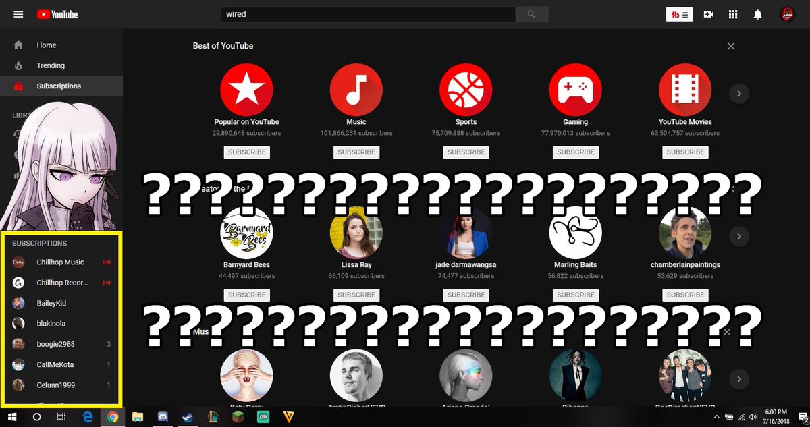Image resolution: width=810 pixels, height=427 pixels.
Task: Subscribe to Lissa Ray
Action: (x=356, y=295)
